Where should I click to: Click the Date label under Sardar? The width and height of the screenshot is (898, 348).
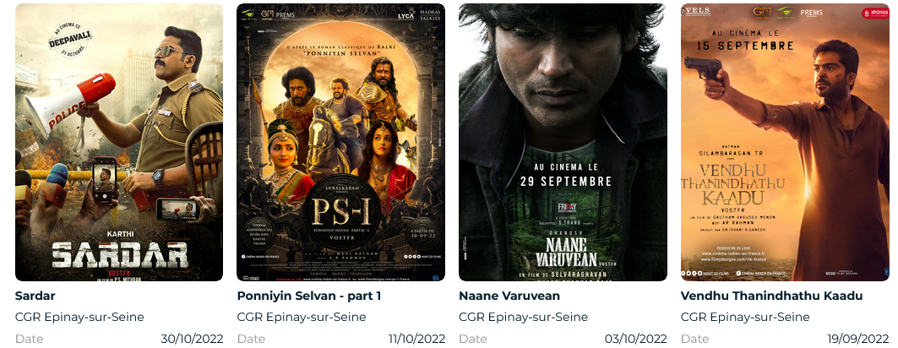click(29, 339)
